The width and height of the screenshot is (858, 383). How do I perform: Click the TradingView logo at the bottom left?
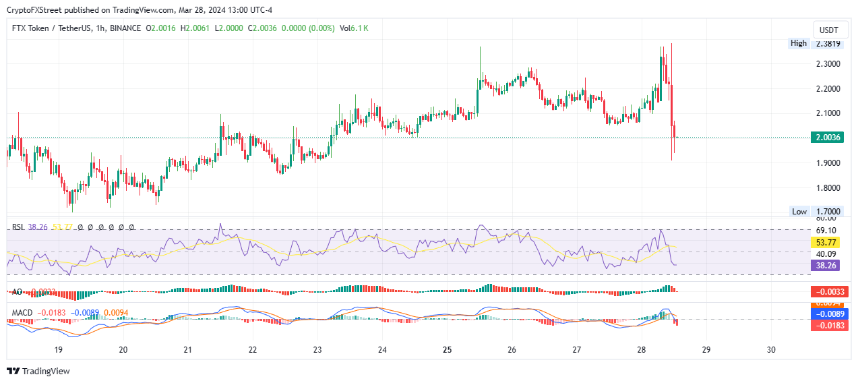[x=38, y=371]
